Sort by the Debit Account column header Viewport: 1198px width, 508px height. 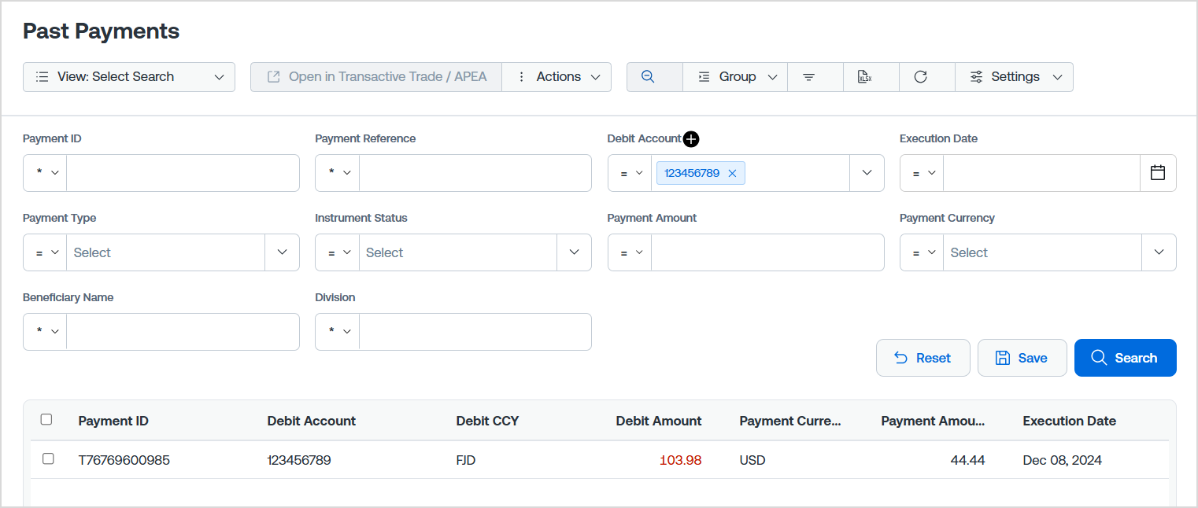[312, 421]
